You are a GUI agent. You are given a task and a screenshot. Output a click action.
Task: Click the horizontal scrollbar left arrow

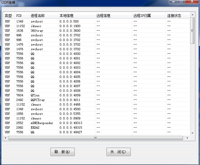click(5, 138)
